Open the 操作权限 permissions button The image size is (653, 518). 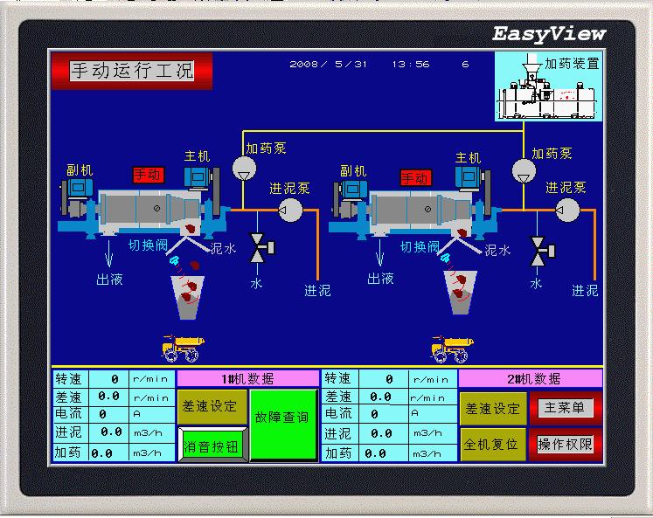click(566, 445)
